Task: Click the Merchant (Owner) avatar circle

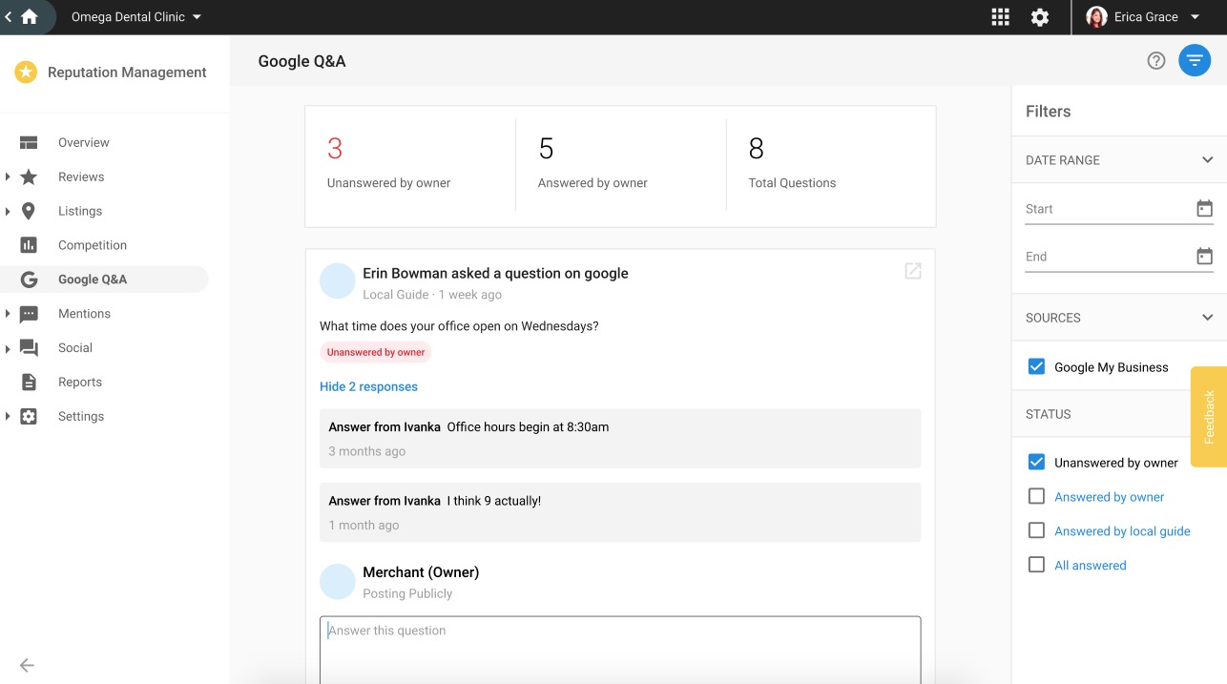Action: pos(338,581)
